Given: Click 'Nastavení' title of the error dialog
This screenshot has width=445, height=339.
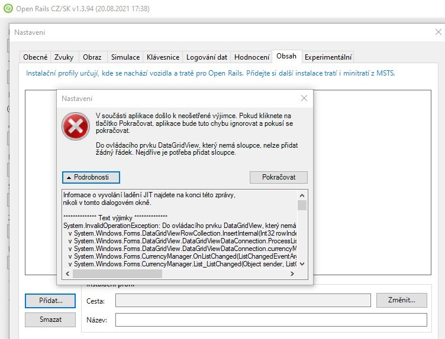Looking at the screenshot, I should [77, 99].
